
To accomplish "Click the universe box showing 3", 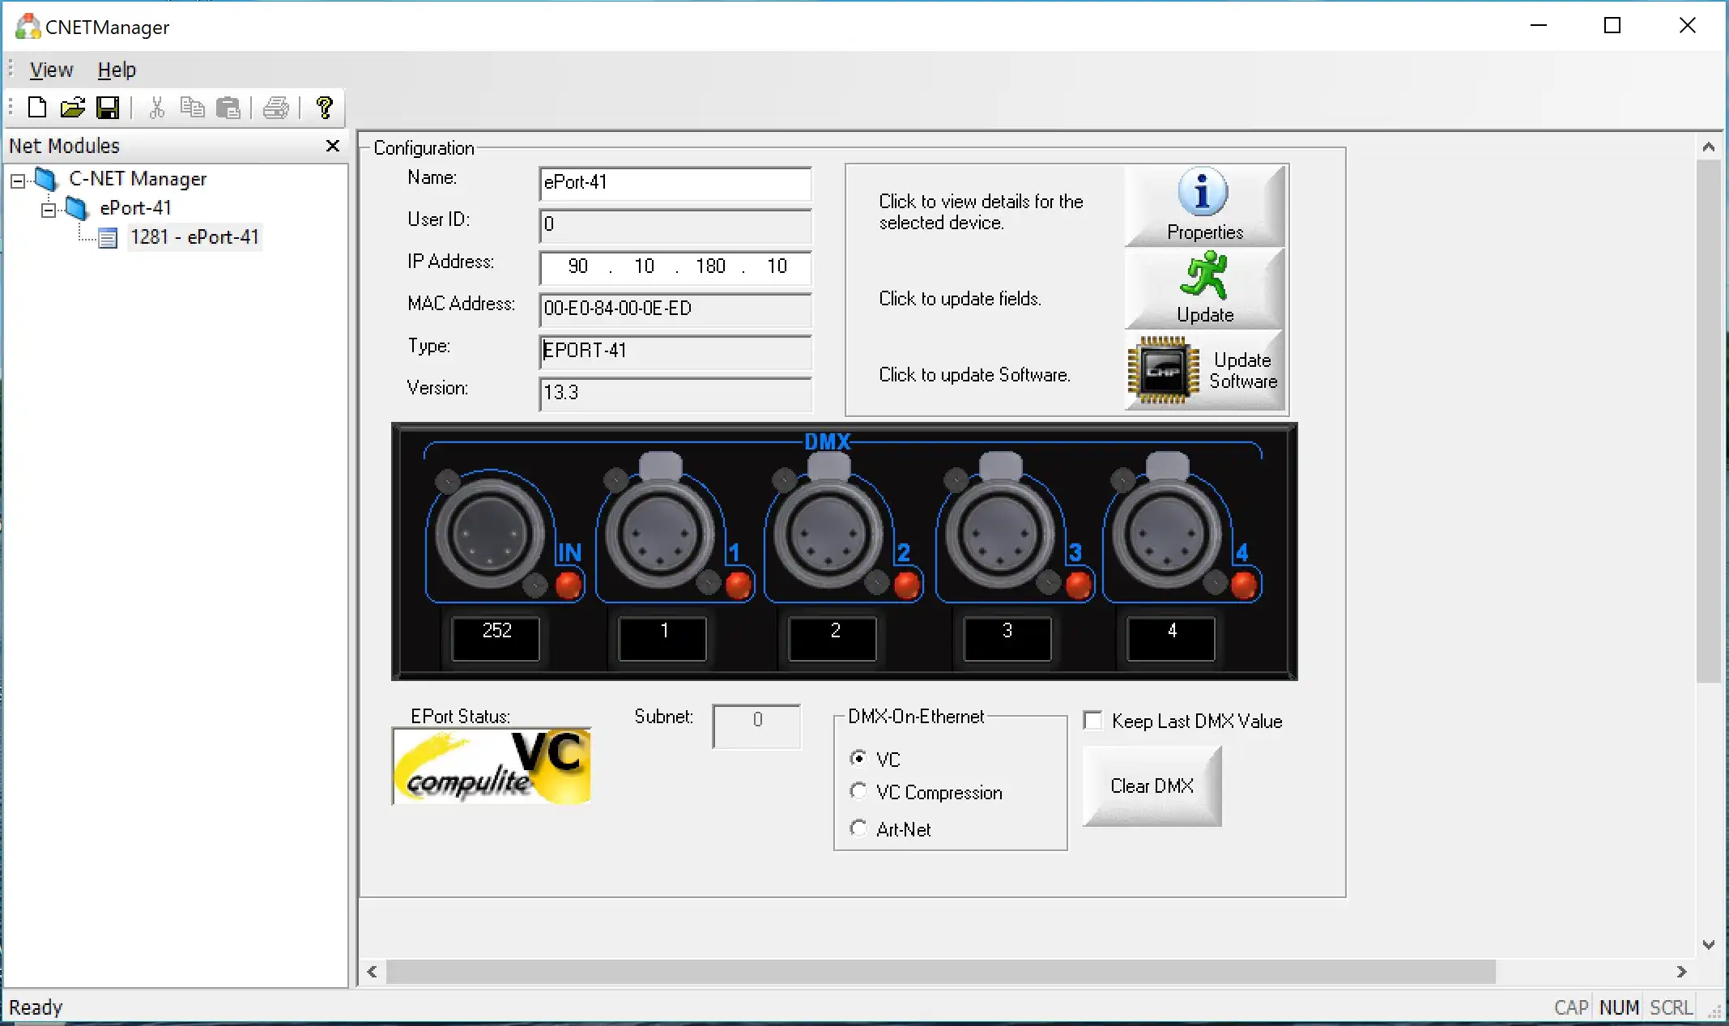I will [x=1007, y=639].
